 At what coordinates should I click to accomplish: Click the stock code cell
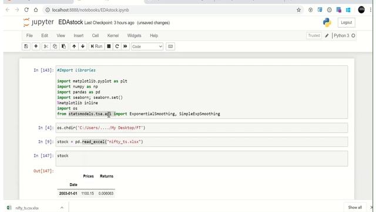click(202, 158)
